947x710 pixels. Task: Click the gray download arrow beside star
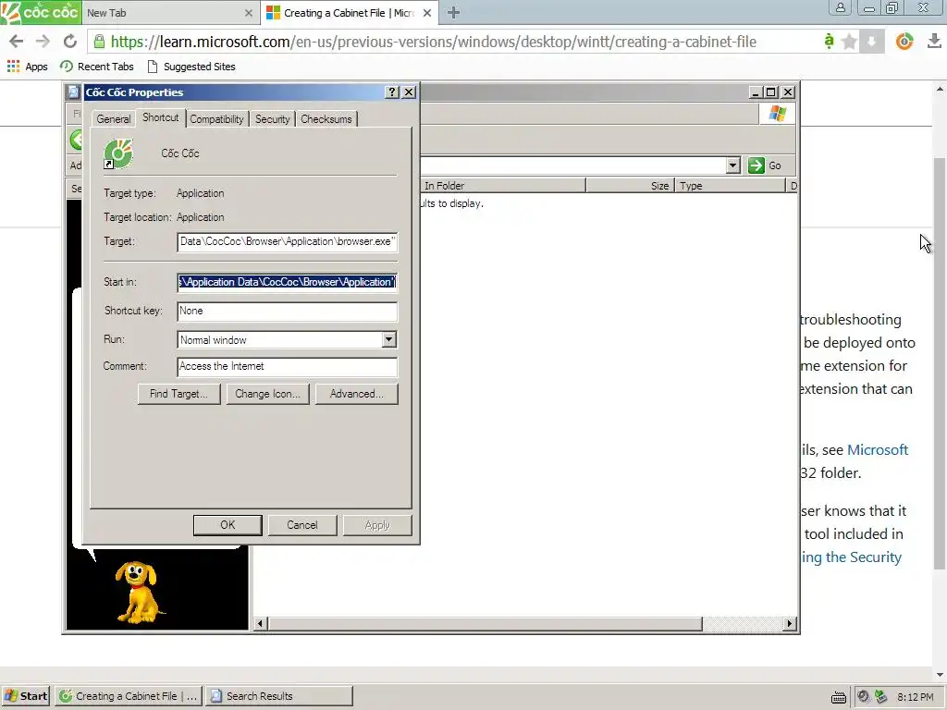click(x=871, y=41)
